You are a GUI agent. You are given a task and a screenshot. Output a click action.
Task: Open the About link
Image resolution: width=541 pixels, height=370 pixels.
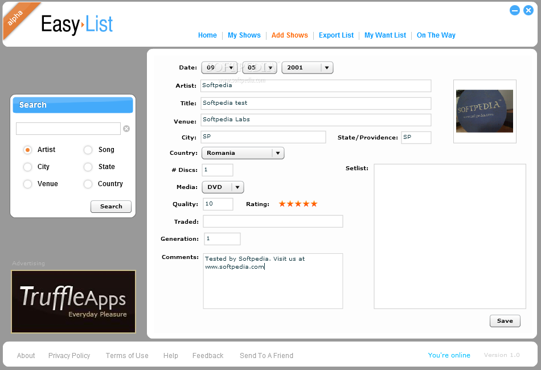tap(26, 356)
